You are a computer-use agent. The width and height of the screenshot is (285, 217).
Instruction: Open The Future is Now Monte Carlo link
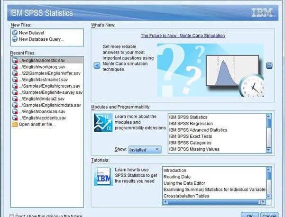(183, 36)
